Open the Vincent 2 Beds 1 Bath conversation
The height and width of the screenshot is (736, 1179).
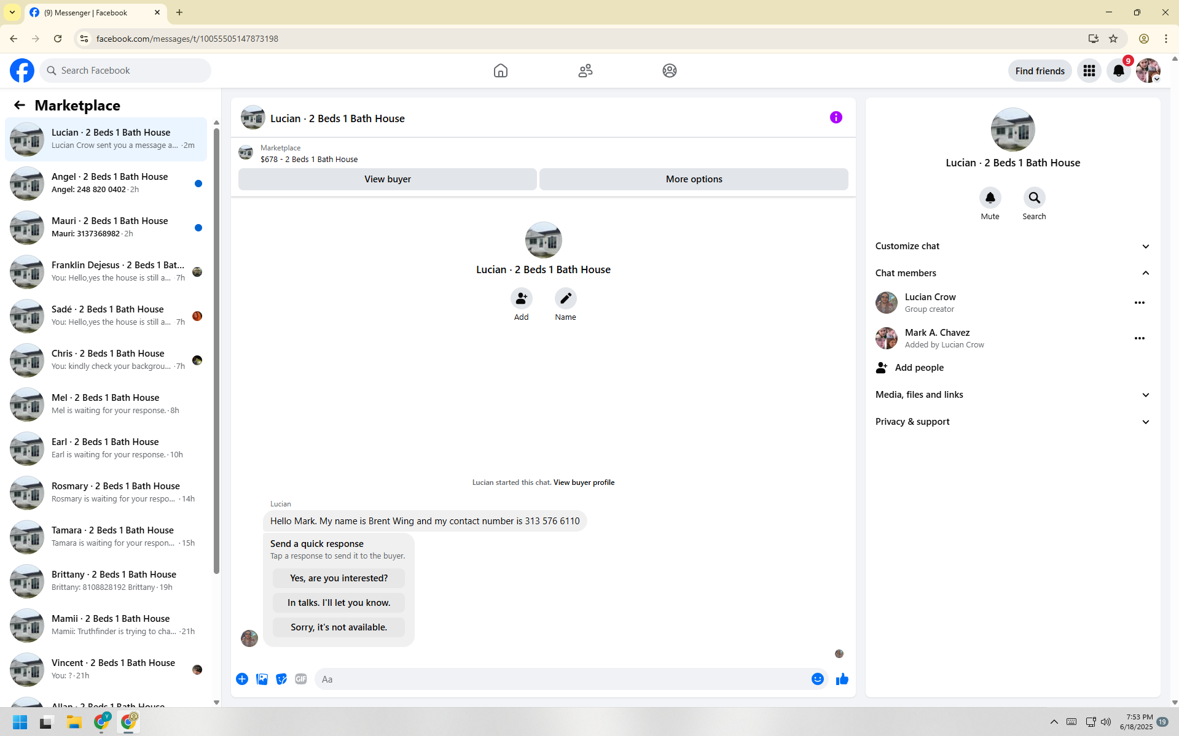(106, 670)
